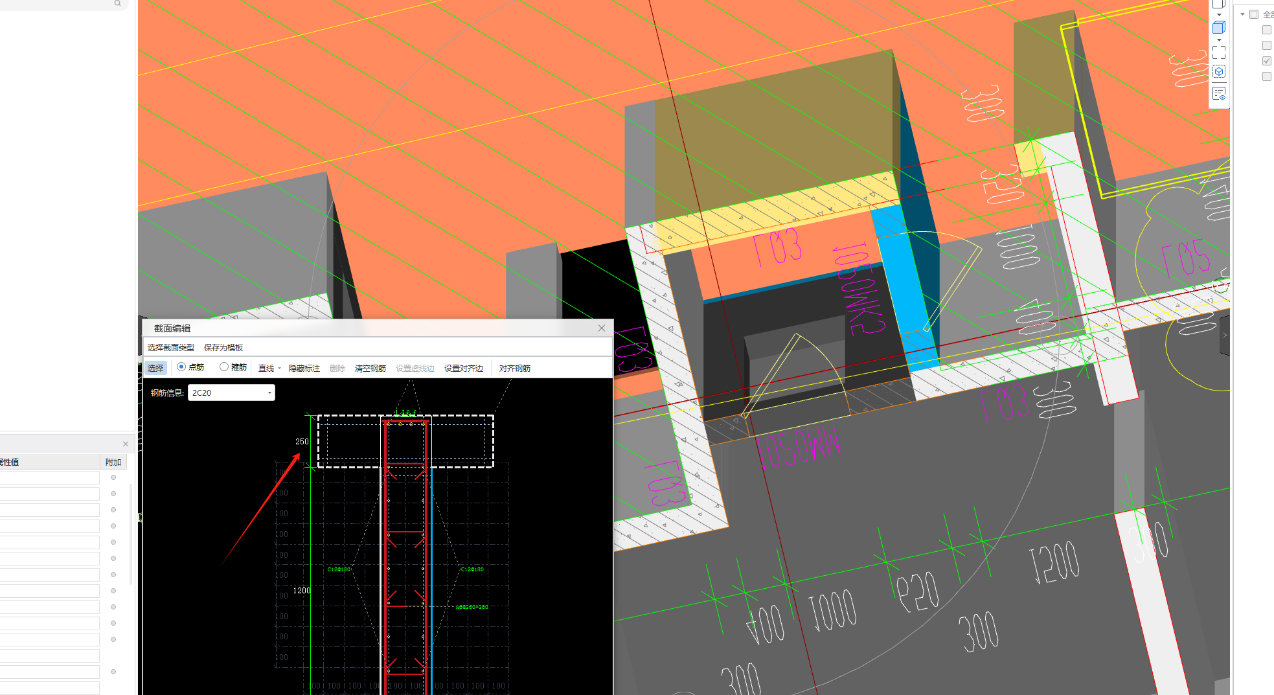Click the 250 dimension label in section editor
Screen dimensions: 1274x695
(x=302, y=442)
